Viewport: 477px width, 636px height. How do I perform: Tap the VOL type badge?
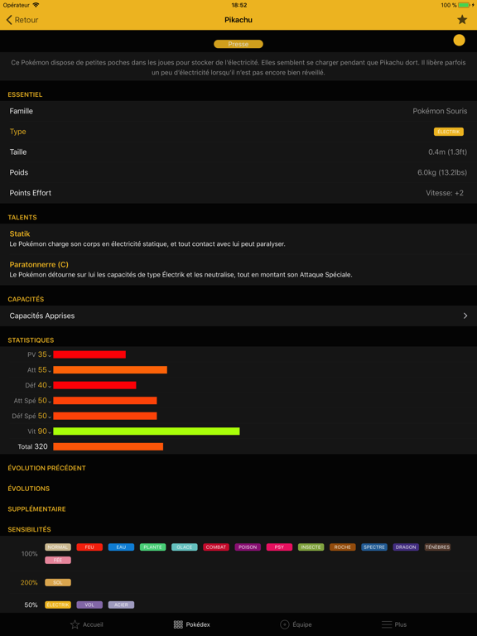(89, 605)
